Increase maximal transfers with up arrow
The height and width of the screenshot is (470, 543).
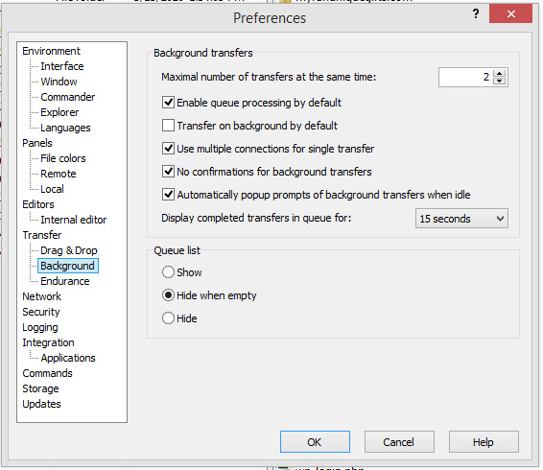point(499,74)
